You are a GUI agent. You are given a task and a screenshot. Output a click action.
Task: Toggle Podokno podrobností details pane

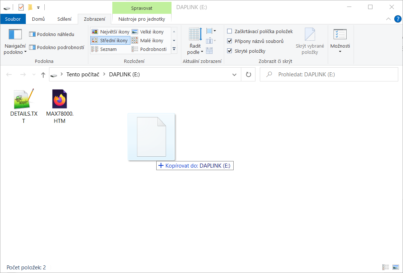pos(57,47)
